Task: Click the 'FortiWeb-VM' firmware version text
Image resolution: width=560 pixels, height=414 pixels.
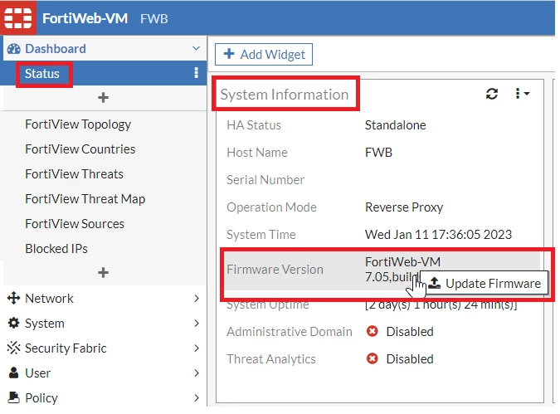Action: [402, 262]
